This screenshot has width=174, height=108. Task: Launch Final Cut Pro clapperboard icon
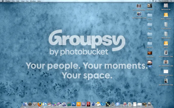[49, 104]
